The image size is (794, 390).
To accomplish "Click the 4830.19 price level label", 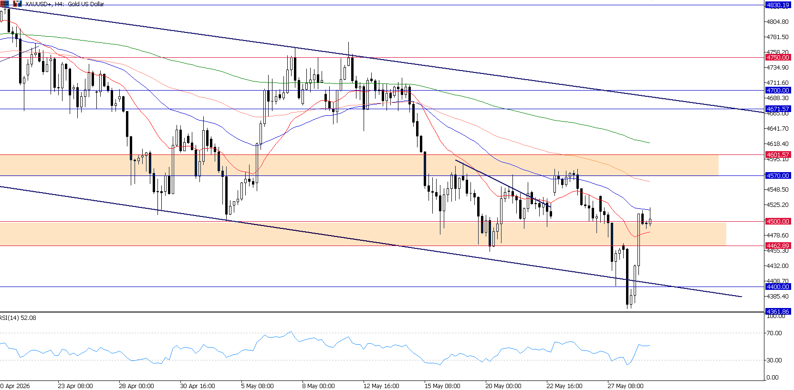I will pyautogui.click(x=777, y=5).
